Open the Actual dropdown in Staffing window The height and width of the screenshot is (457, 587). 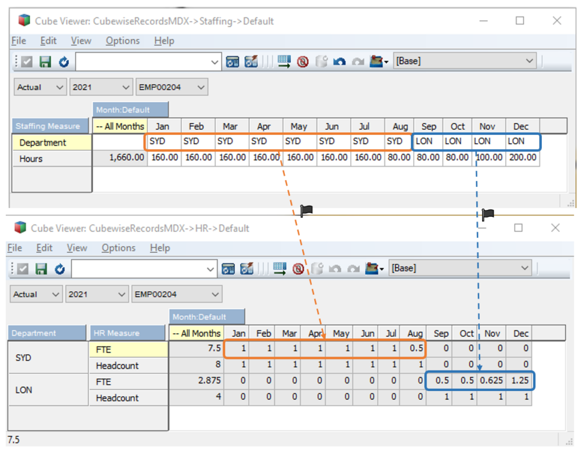(40, 87)
